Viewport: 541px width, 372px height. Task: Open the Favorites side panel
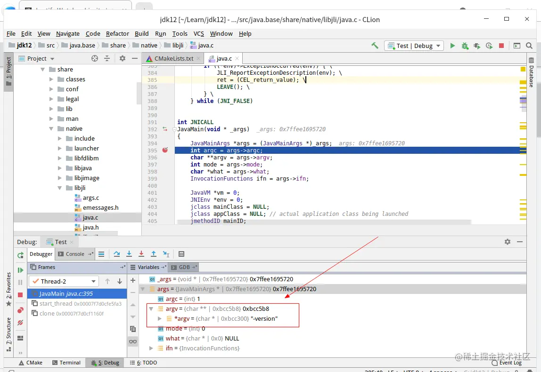click(8, 289)
